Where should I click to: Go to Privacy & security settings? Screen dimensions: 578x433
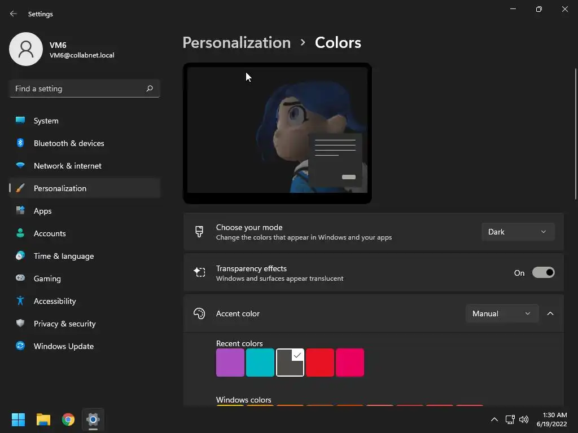click(x=85, y=323)
